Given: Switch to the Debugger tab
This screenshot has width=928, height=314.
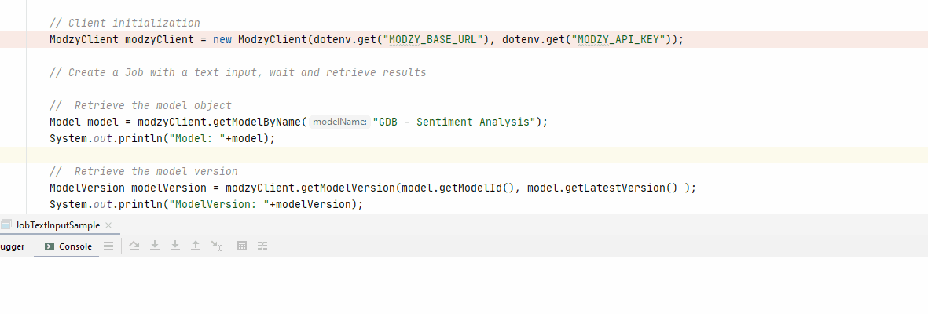Looking at the screenshot, I should 12,246.
